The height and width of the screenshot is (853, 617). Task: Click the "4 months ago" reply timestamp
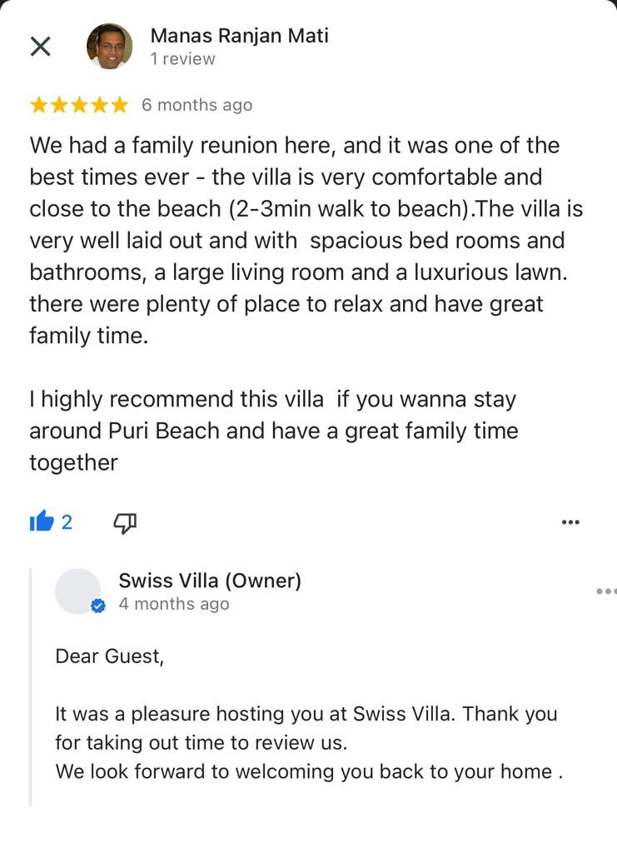(173, 604)
